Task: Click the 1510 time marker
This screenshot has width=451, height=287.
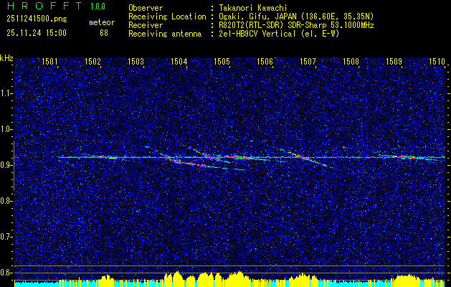Action: [x=437, y=61]
